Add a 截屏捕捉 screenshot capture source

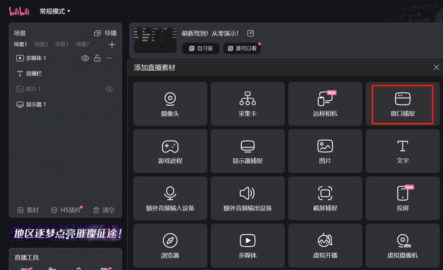pos(325,198)
